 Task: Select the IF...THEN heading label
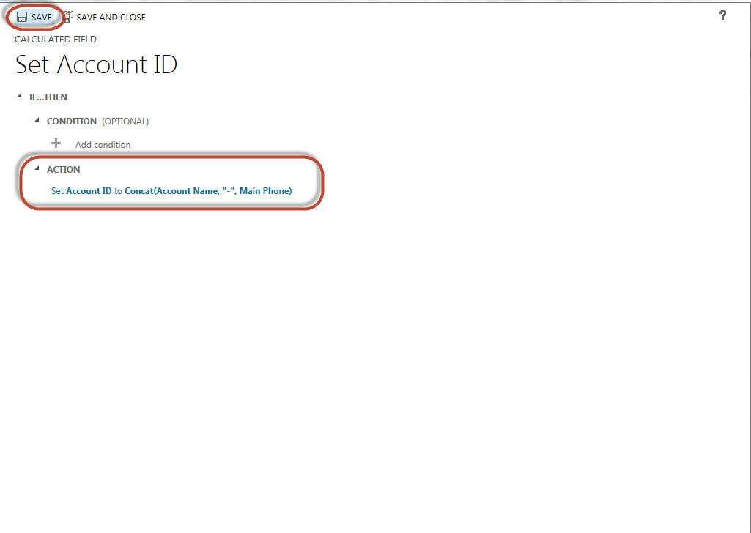pos(48,97)
